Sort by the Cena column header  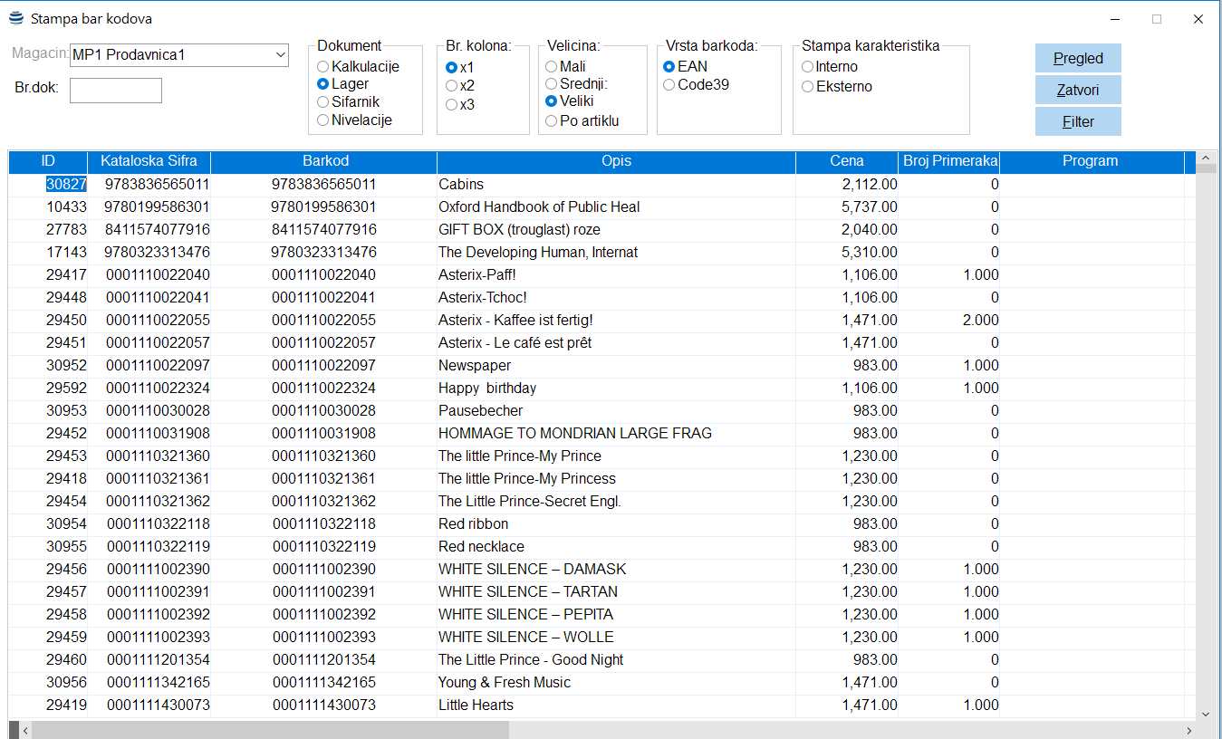coord(846,161)
